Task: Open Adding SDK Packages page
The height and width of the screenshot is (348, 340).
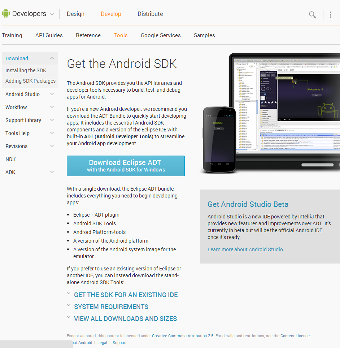Action: [31, 81]
